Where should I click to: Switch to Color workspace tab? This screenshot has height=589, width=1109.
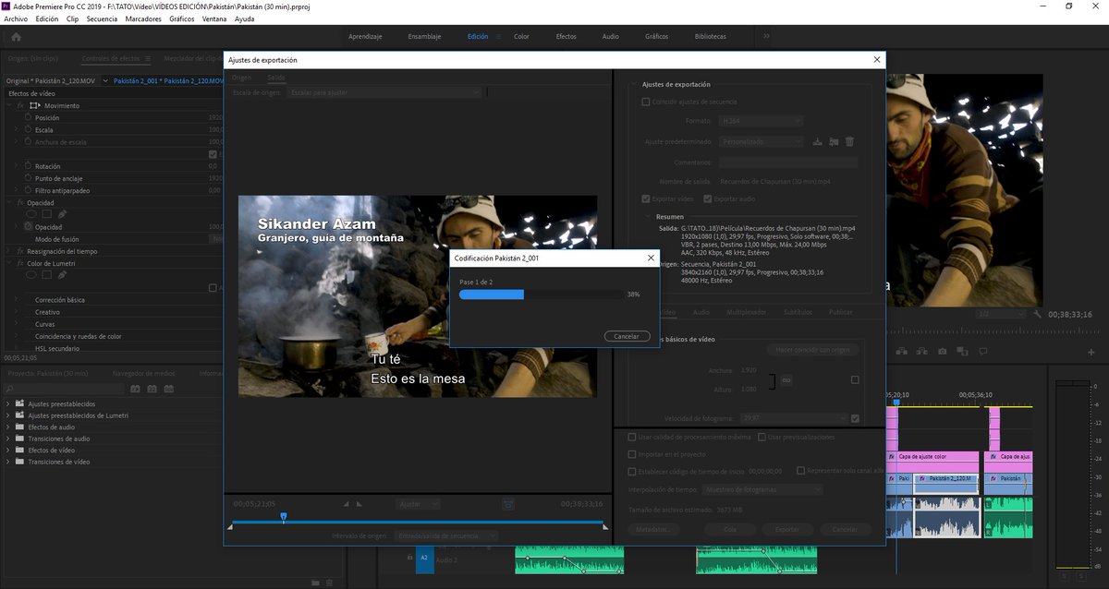521,36
